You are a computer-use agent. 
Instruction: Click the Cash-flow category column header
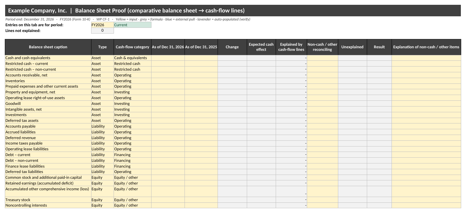pyautogui.click(x=133, y=47)
